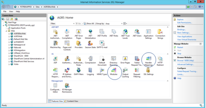
Task: Switch to Content View tab
Action: pyautogui.click(x=71, y=101)
